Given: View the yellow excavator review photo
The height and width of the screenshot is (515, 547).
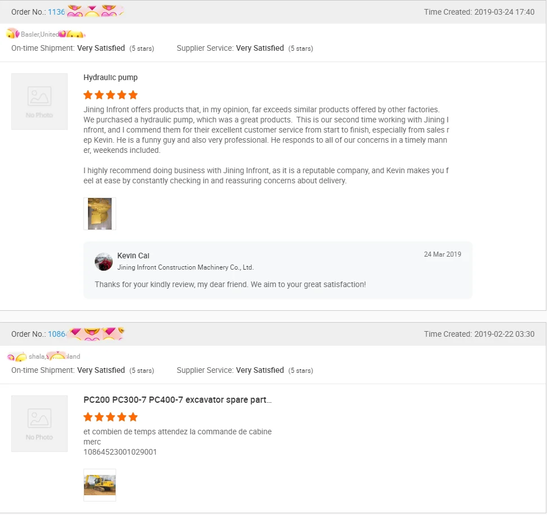Looking at the screenshot, I should (100, 485).
